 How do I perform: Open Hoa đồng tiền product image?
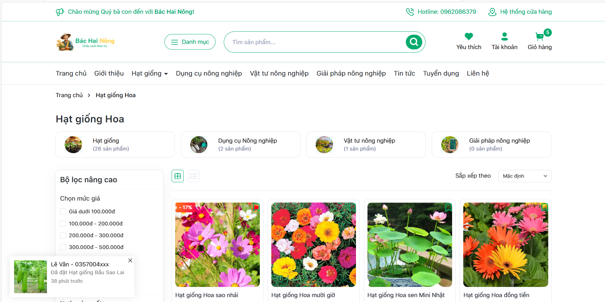pos(506,245)
